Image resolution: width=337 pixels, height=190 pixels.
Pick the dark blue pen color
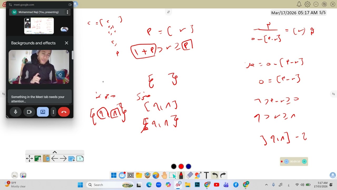pos(189,166)
